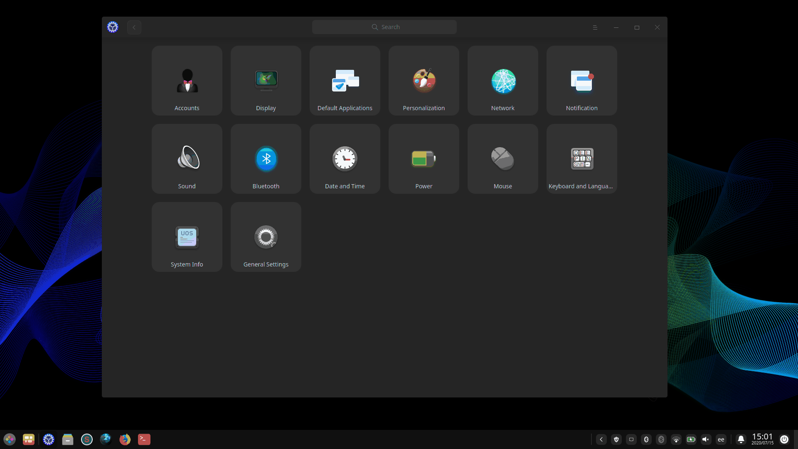
Task: Close the Control Center window
Action: [657, 27]
